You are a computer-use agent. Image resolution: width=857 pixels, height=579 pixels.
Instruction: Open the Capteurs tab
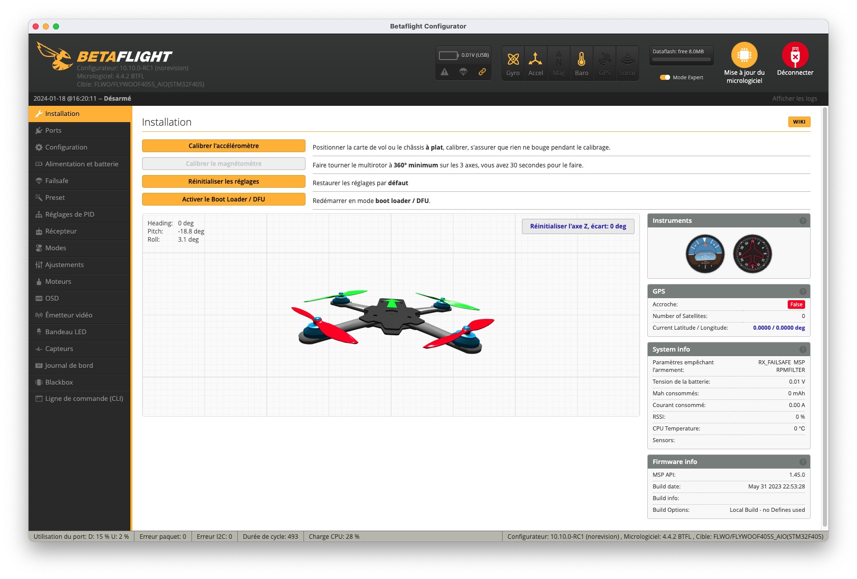pos(80,349)
